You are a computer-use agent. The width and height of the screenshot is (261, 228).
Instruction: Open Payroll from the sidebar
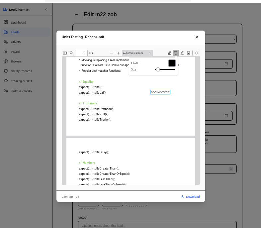coord(26,52)
